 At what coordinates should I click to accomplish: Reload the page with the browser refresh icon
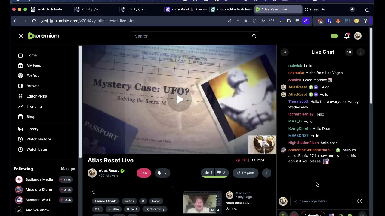(x=34, y=21)
